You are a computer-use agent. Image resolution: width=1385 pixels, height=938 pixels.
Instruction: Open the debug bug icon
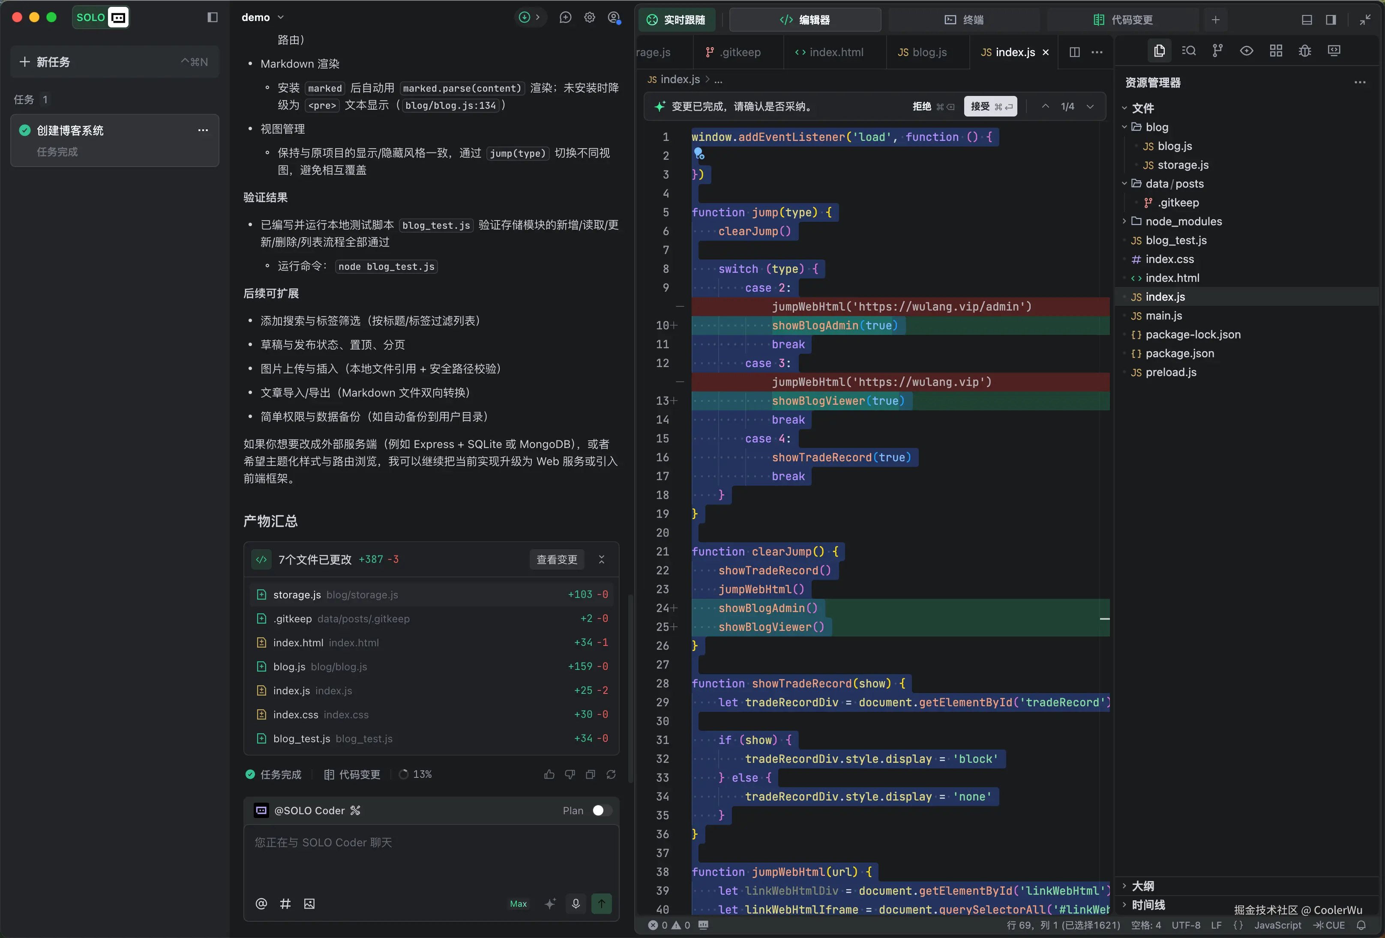click(x=1304, y=51)
